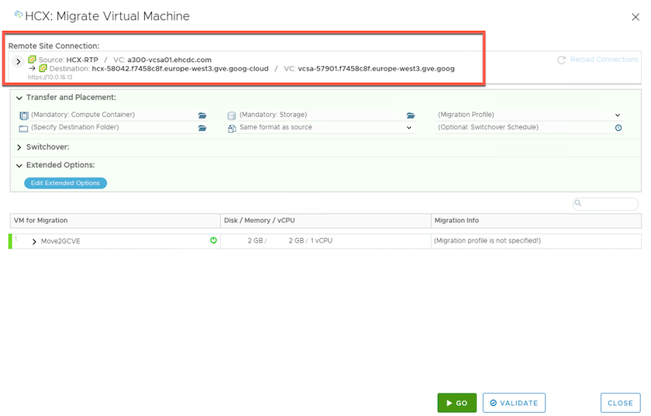The image size is (651, 416).
Task: Click the Reload Connections link
Action: pos(604,60)
